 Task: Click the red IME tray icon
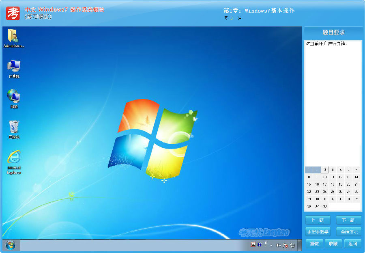click(x=253, y=244)
